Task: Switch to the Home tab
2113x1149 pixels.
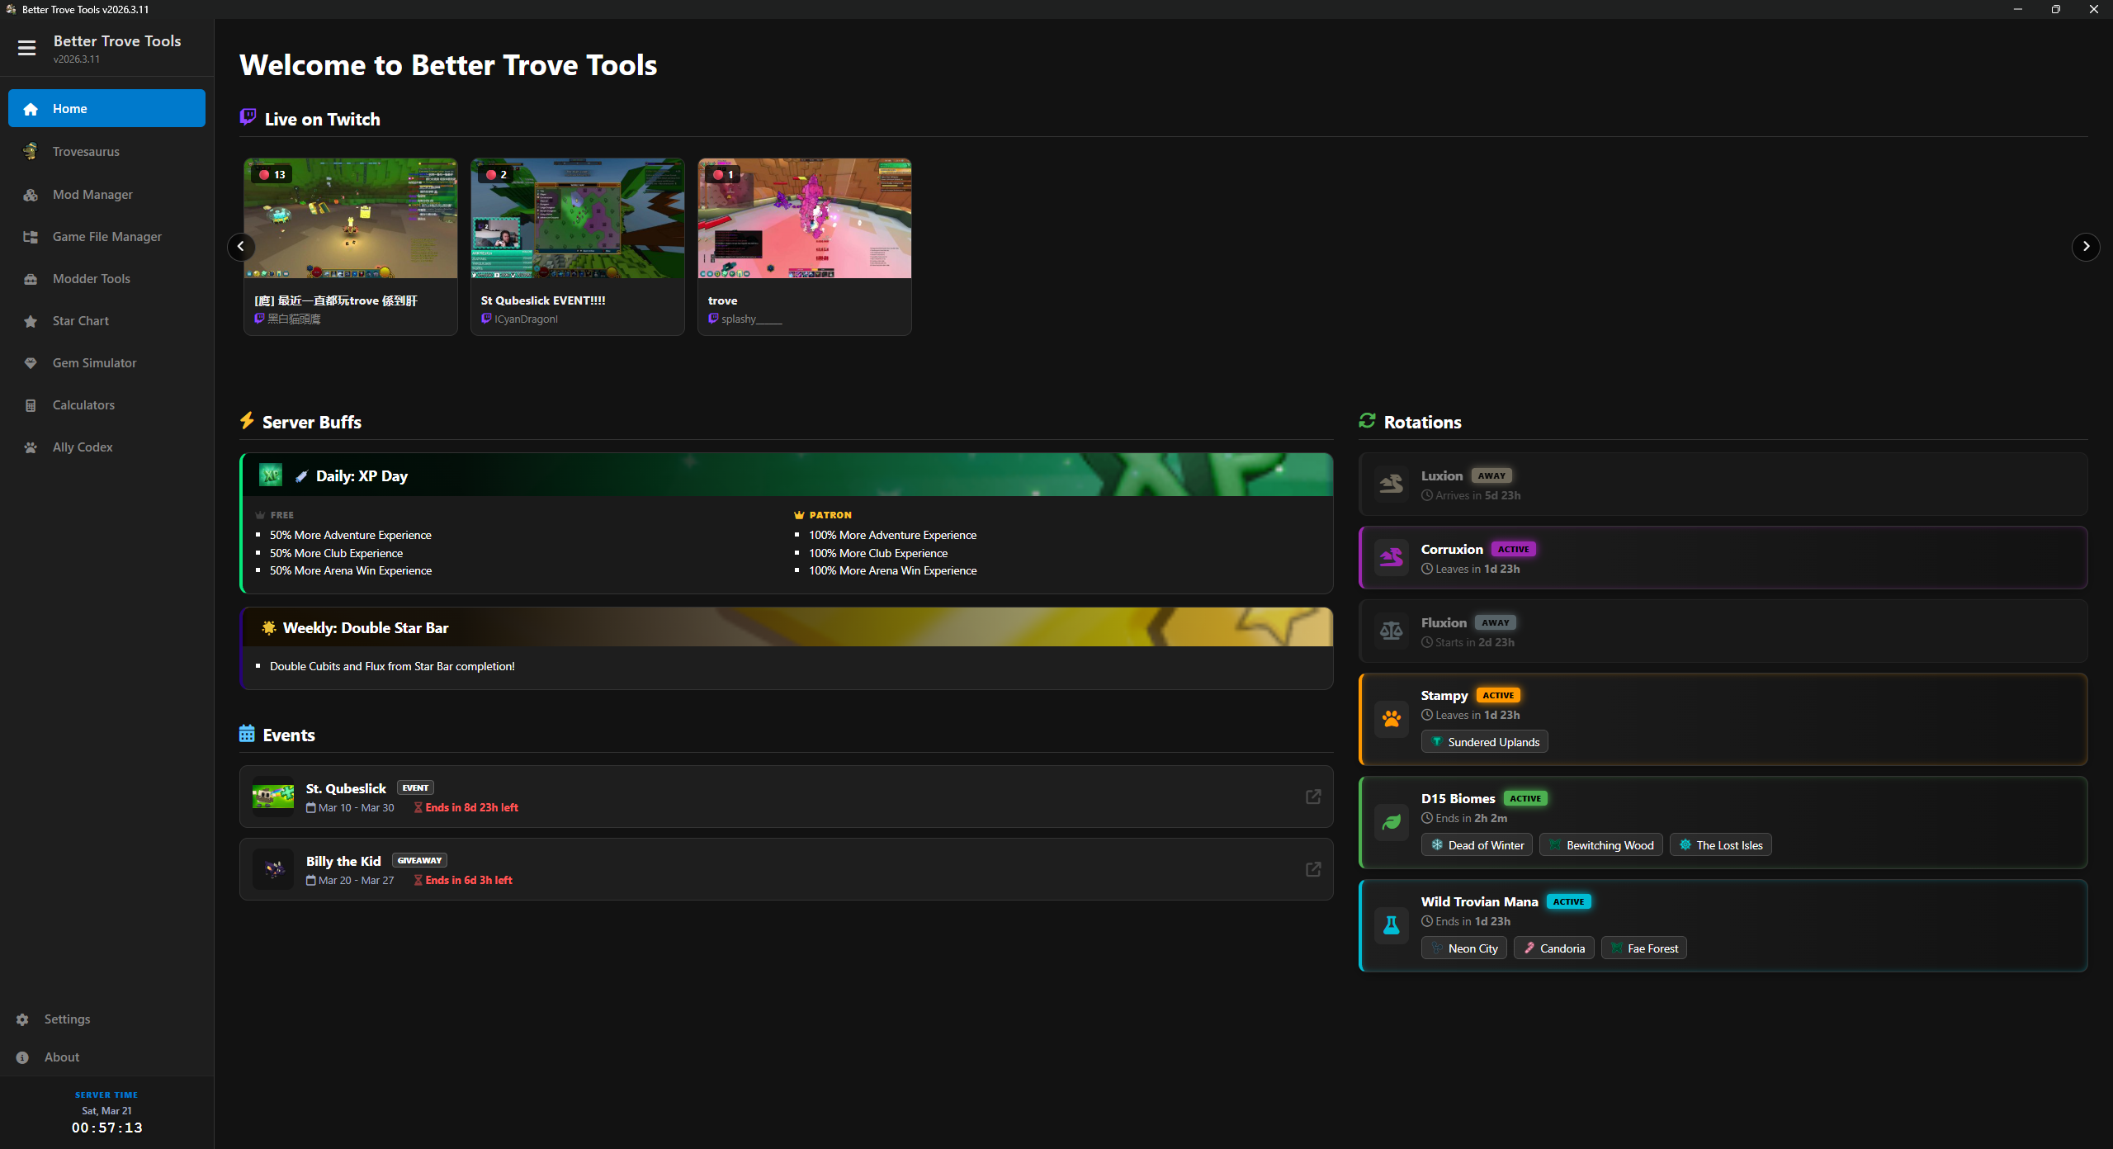Action: (69, 108)
